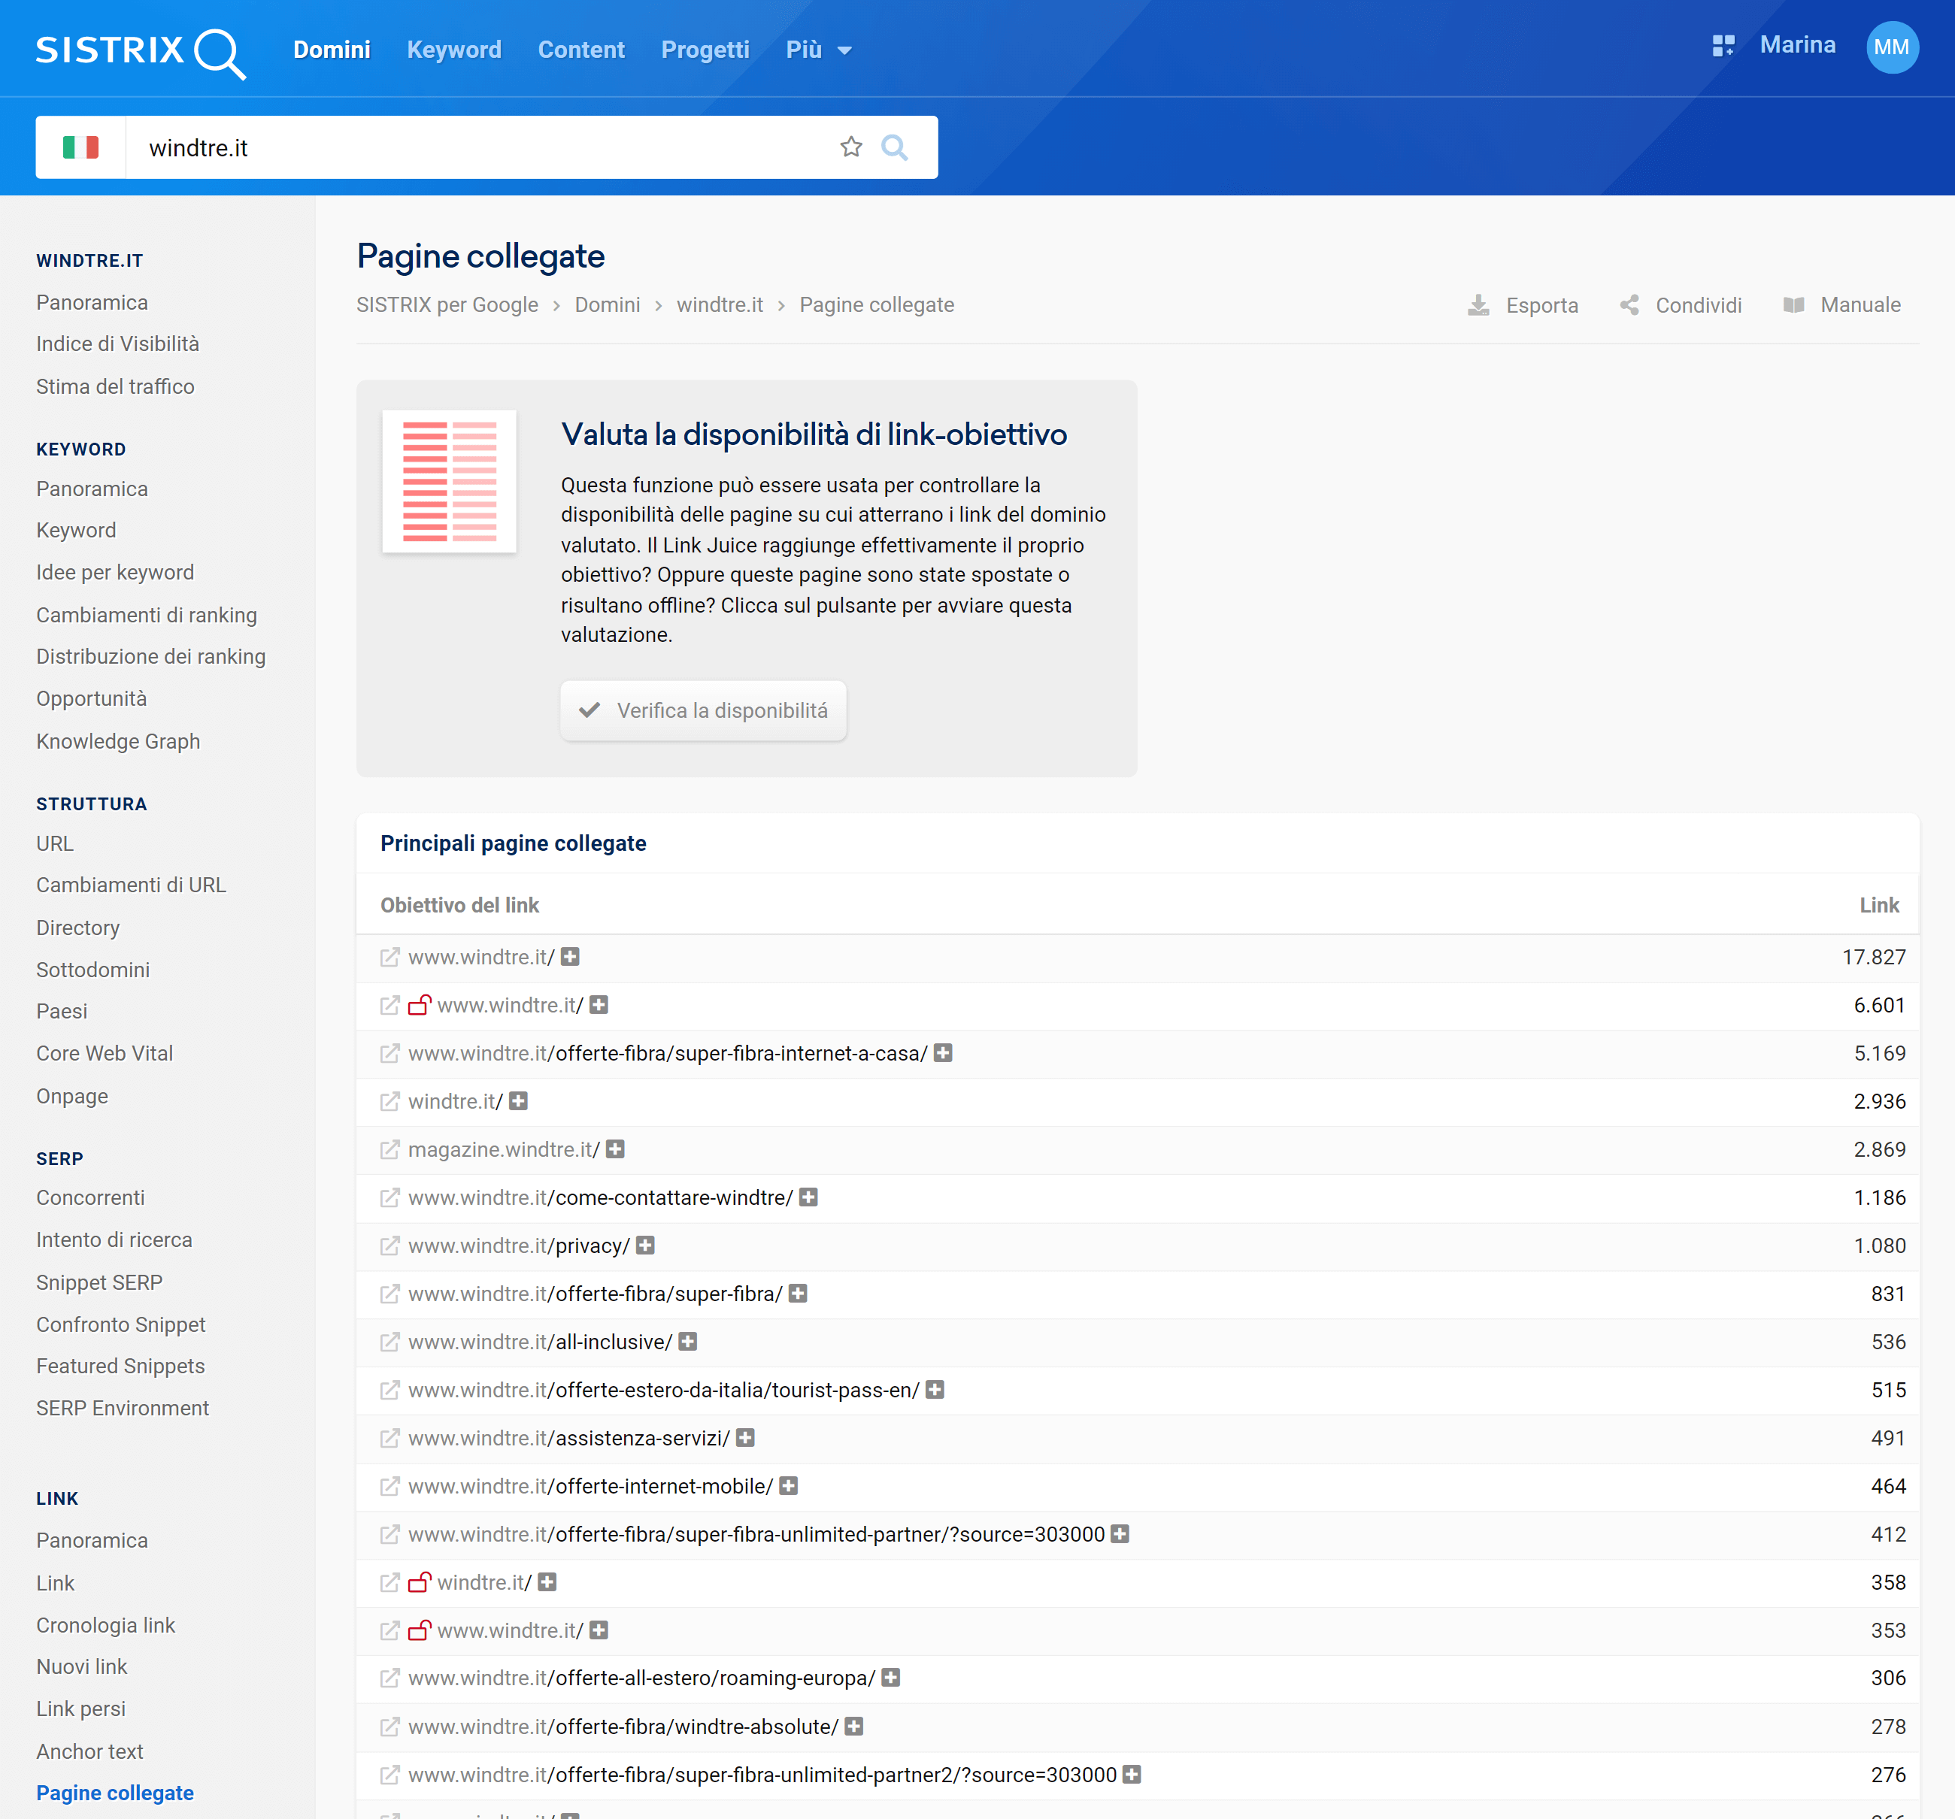Click into the windtre.it search field

click(x=482, y=147)
